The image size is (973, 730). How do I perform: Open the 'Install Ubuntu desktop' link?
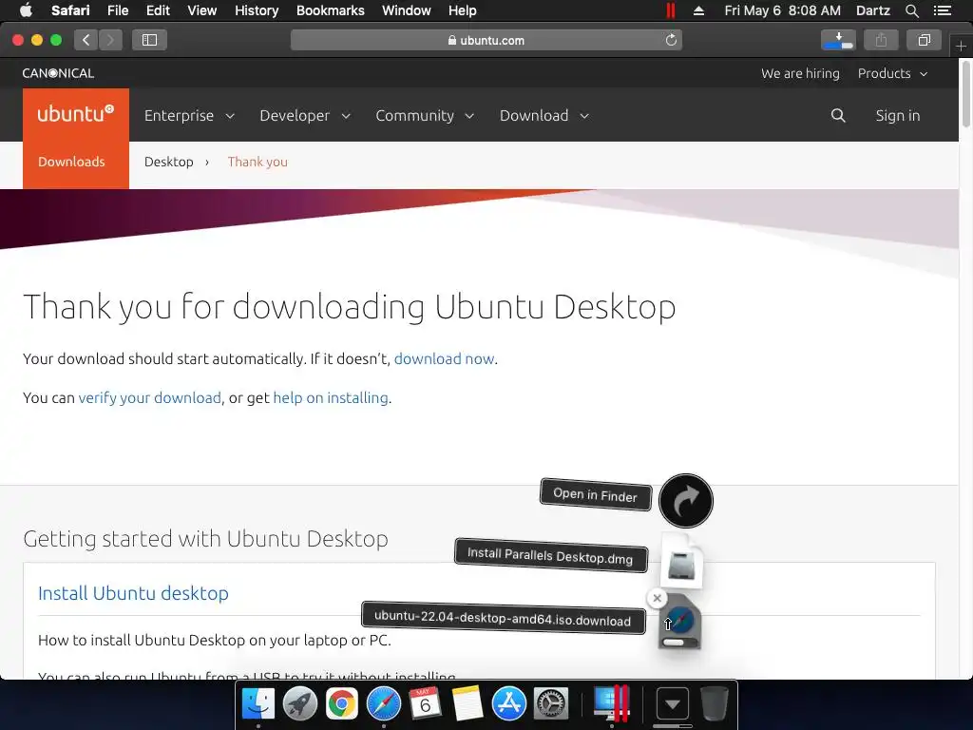133,593
